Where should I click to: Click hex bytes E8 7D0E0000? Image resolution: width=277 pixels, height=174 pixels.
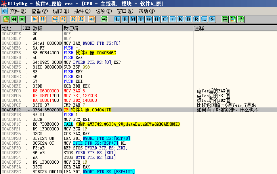[46, 124]
